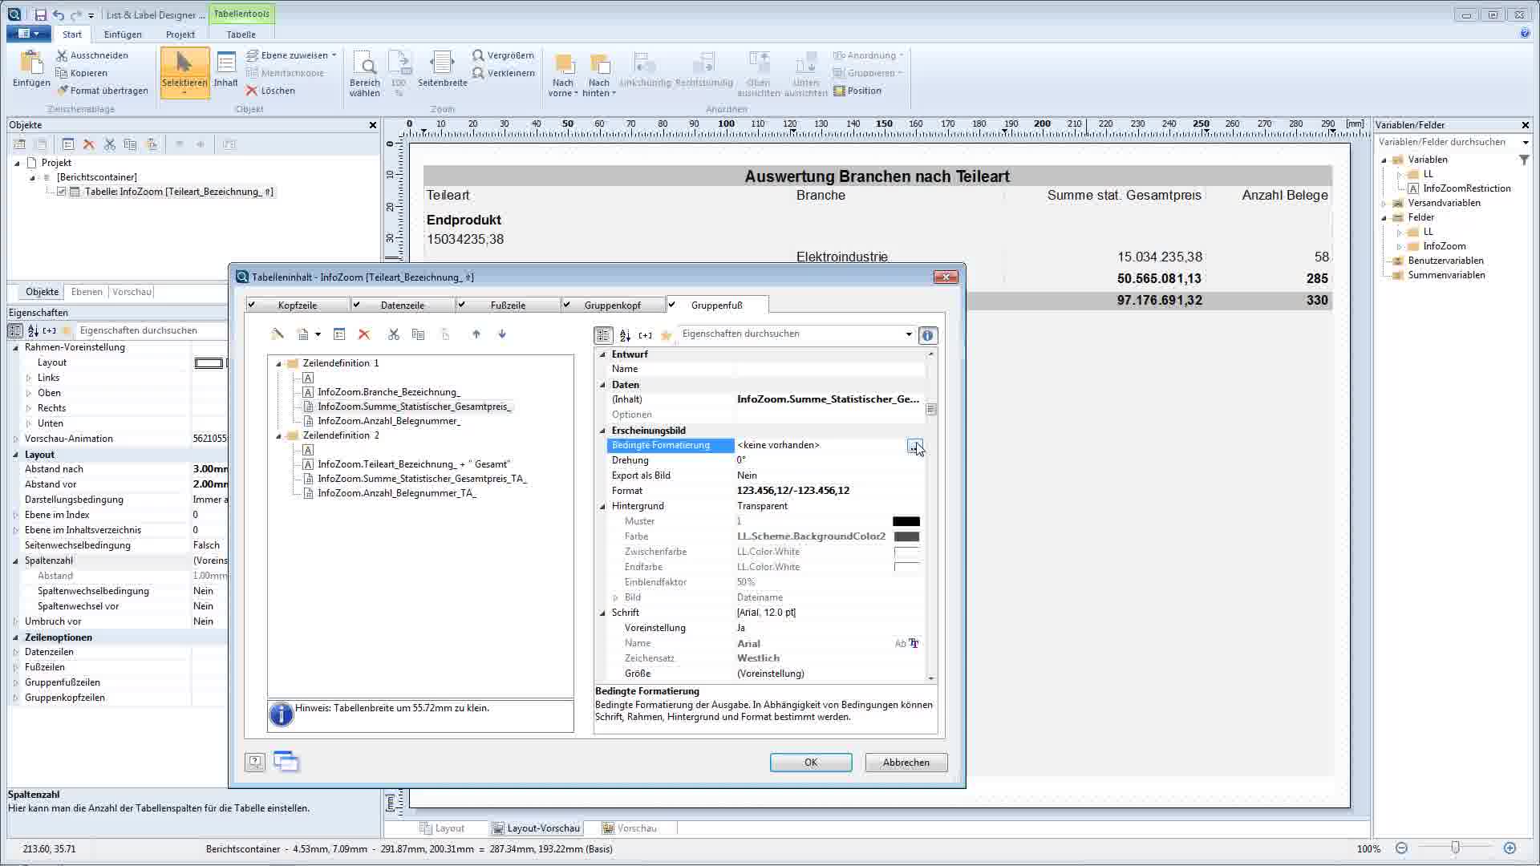1540x866 pixels.
Task: Click delete red X in Objekte panel toolbar
Action: click(x=89, y=144)
